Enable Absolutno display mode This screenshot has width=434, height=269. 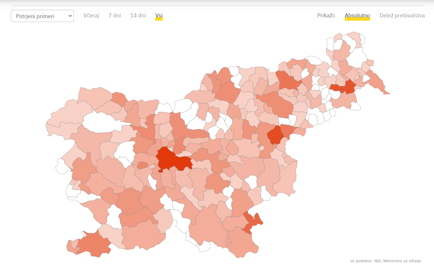pos(357,16)
